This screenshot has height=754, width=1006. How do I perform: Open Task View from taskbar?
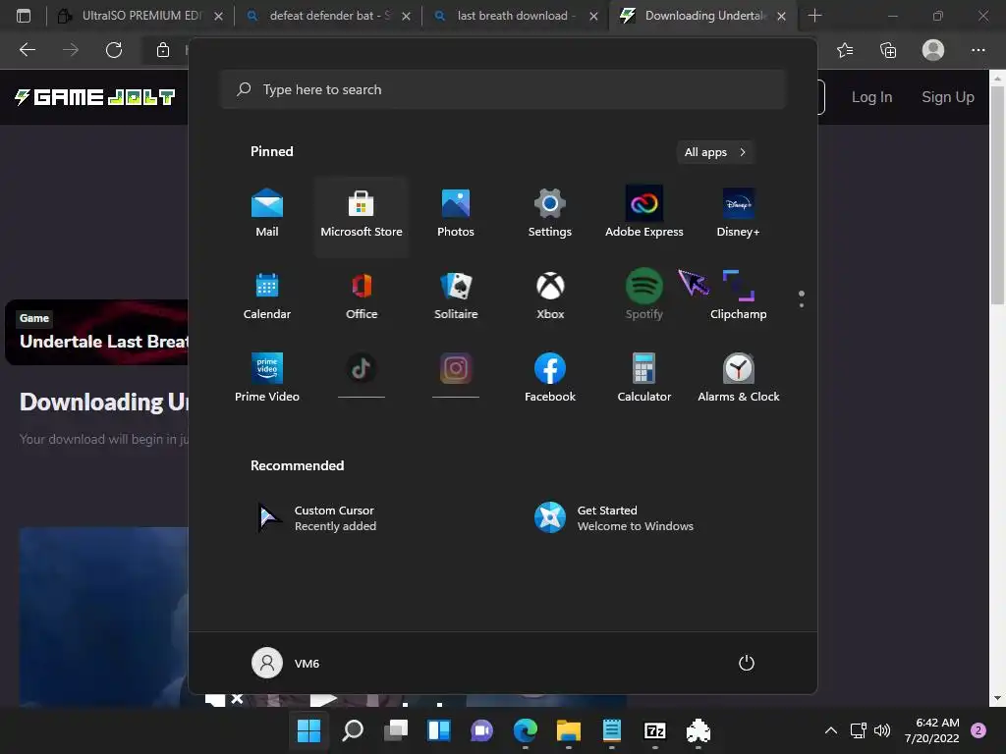click(395, 729)
